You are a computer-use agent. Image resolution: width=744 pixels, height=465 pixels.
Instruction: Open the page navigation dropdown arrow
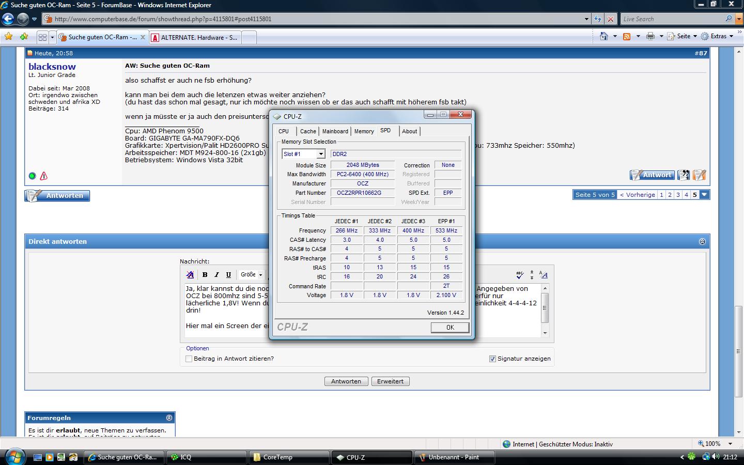pyautogui.click(x=704, y=195)
